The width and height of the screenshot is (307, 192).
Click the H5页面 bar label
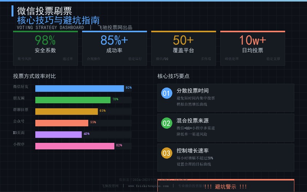[x=19, y=133]
